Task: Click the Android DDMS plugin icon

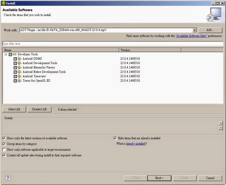Action: [19, 59]
